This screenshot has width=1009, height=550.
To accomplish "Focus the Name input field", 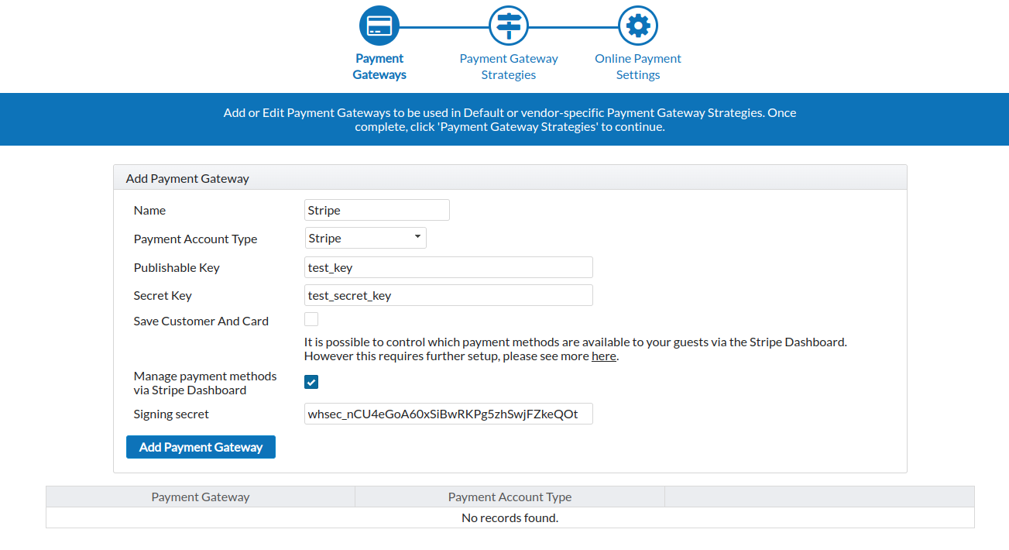I will point(377,210).
